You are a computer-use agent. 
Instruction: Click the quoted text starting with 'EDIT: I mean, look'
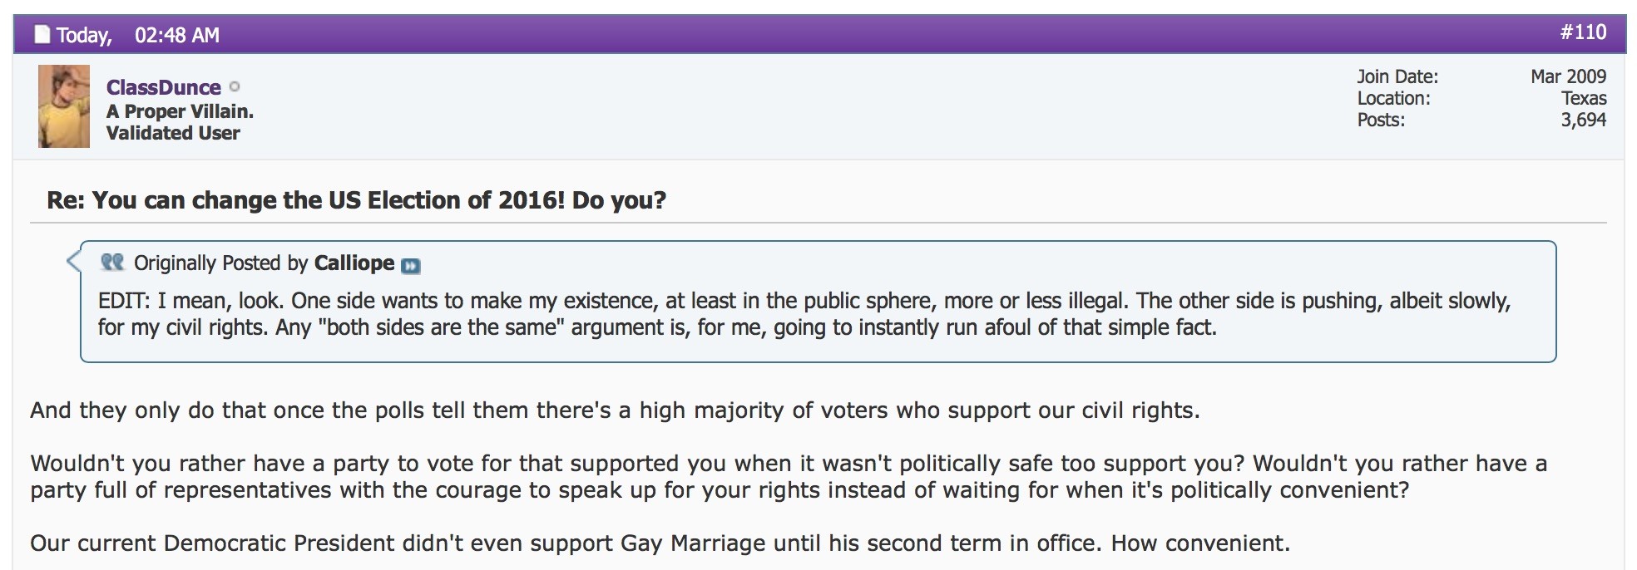[804, 314]
